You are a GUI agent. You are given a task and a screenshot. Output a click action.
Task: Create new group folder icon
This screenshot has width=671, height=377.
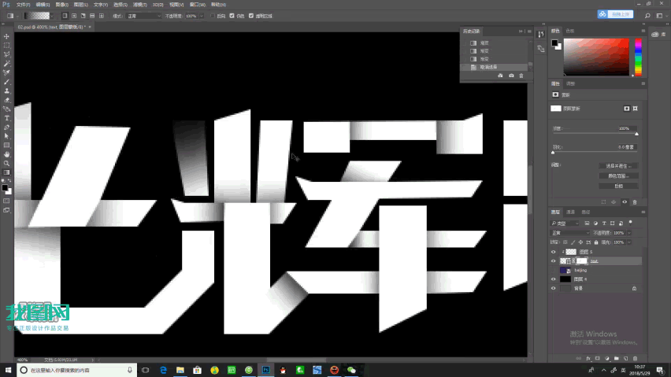(x=616, y=359)
